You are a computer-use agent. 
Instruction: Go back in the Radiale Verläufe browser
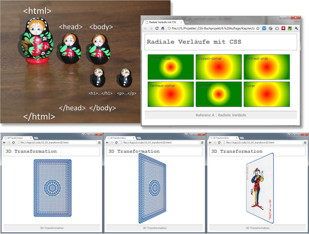pyautogui.click(x=146, y=28)
